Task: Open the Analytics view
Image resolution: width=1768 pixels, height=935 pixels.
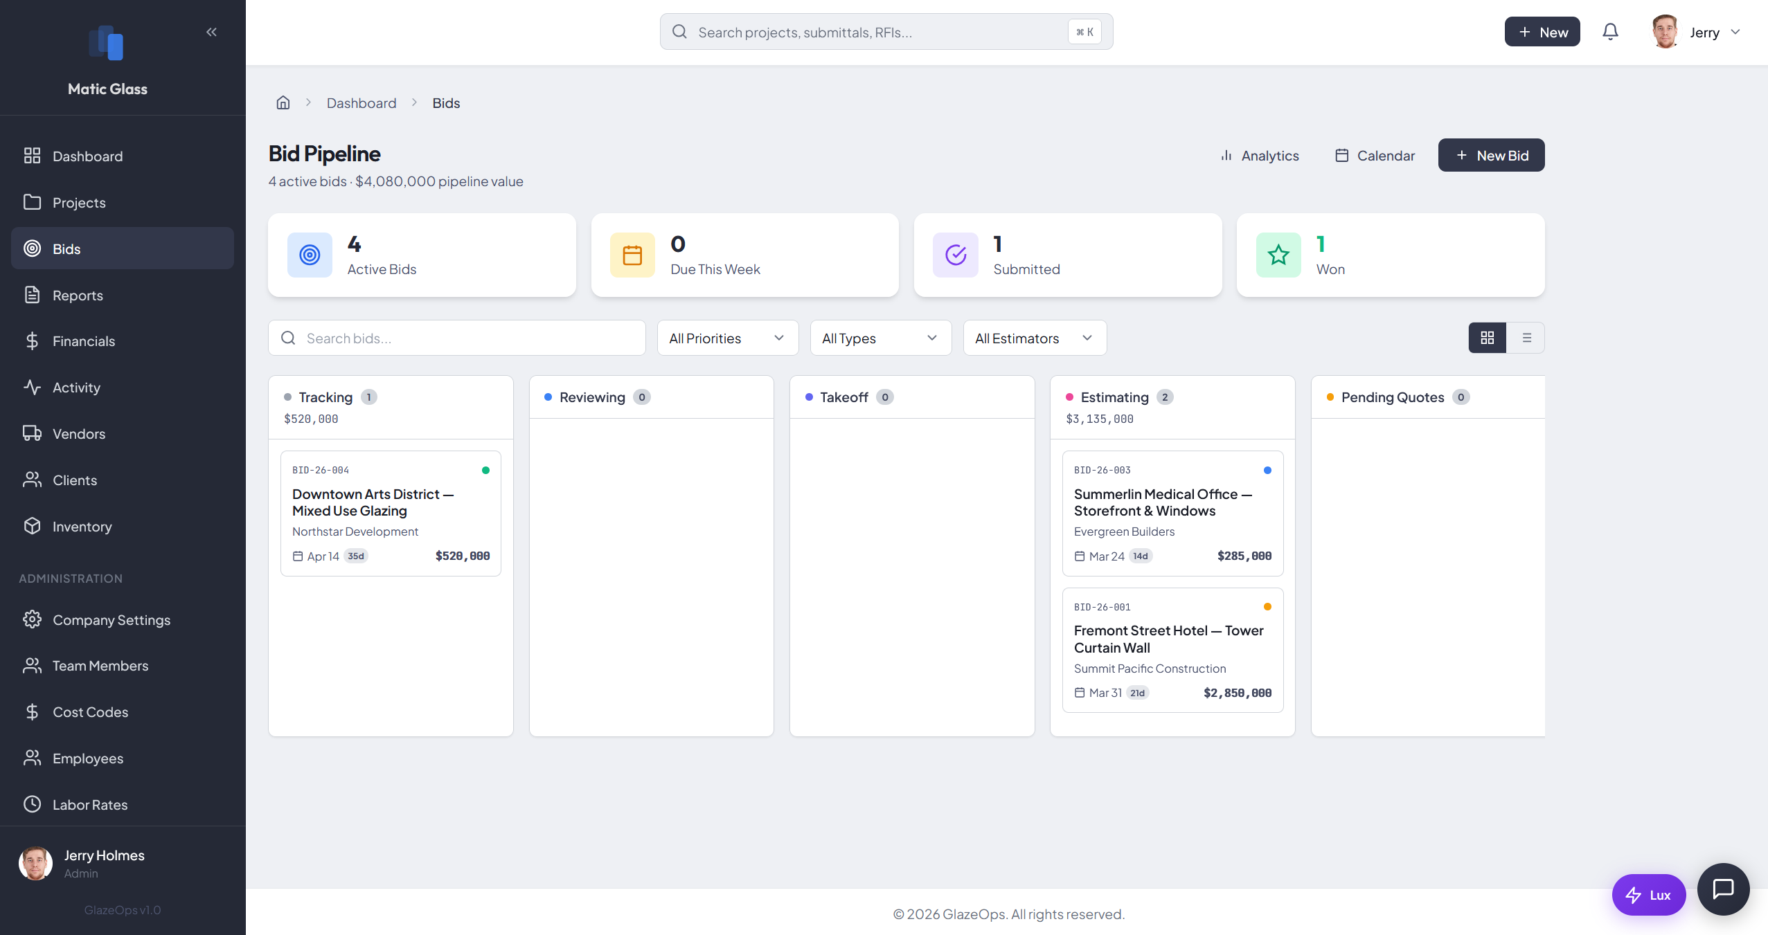Action: click(x=1260, y=155)
